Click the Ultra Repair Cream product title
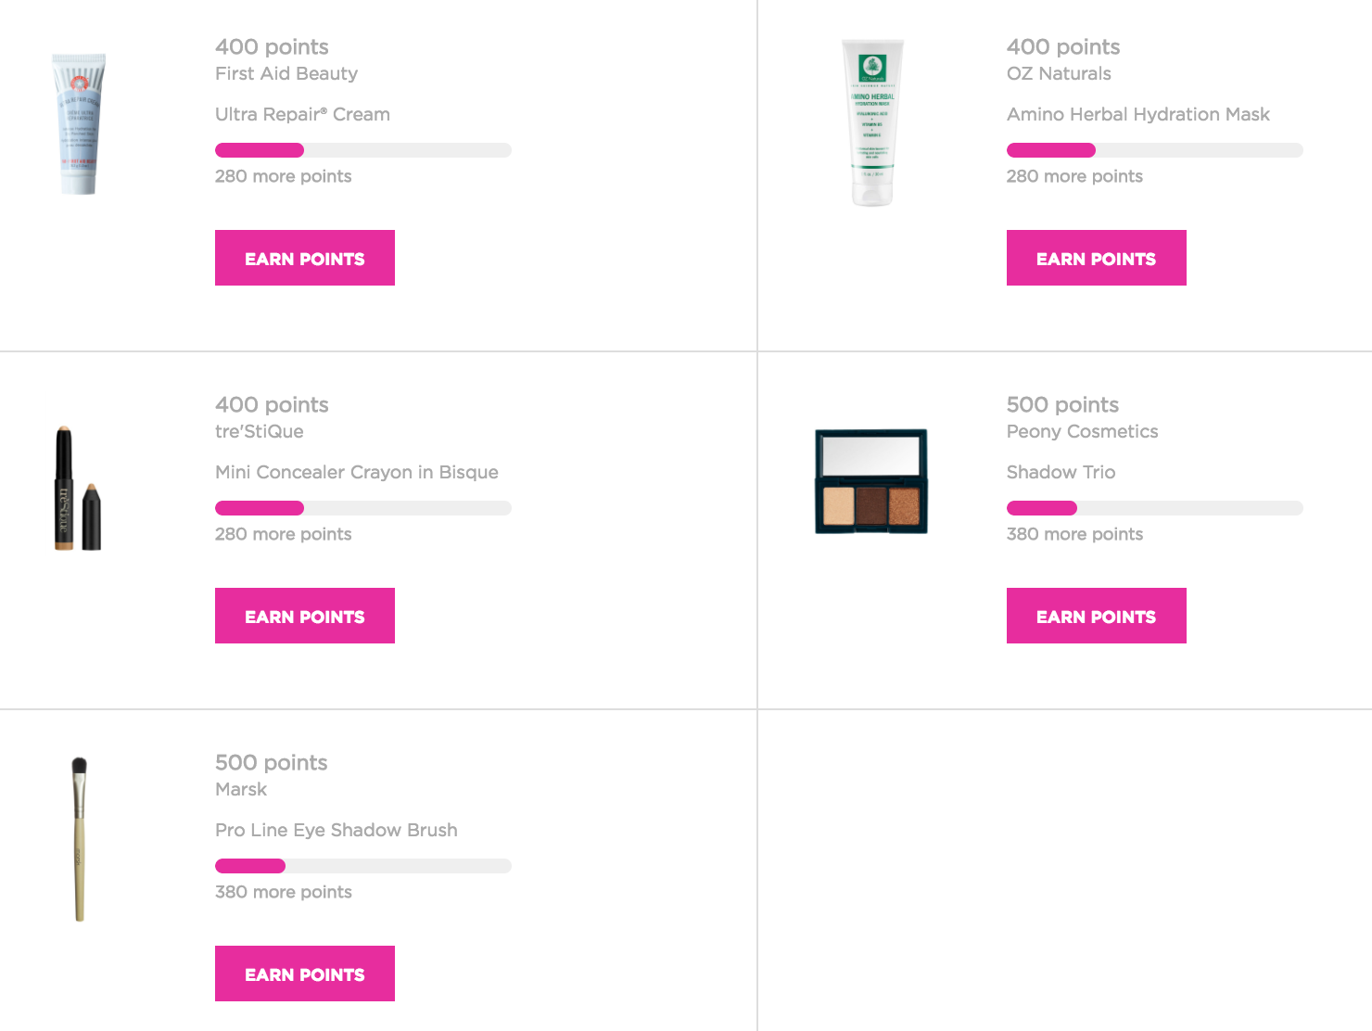This screenshot has width=1372, height=1031. click(302, 114)
